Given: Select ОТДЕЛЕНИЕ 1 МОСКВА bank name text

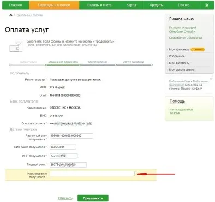Looking at the screenshot, I should click(65, 108).
